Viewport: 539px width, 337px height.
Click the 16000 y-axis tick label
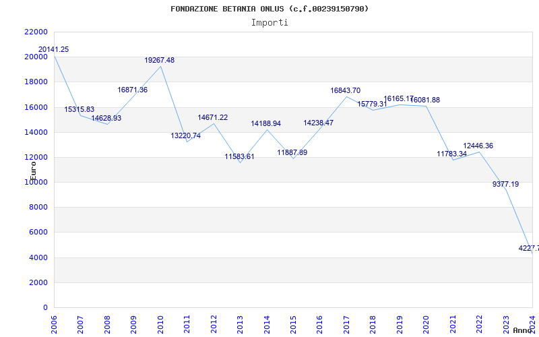pos(36,107)
